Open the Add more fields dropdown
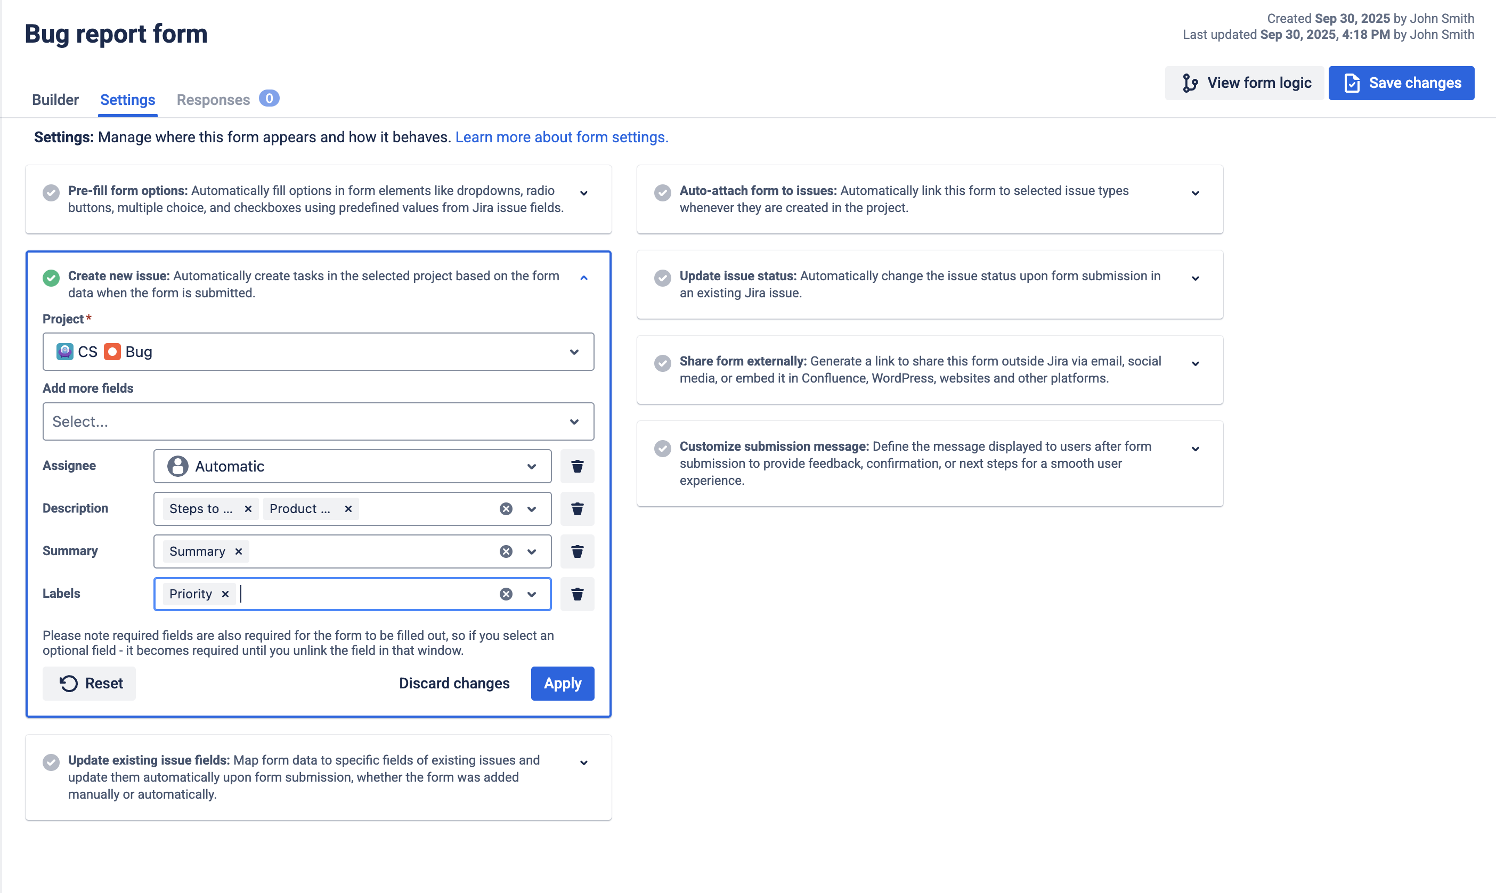Image resolution: width=1496 pixels, height=893 pixels. tap(318, 421)
